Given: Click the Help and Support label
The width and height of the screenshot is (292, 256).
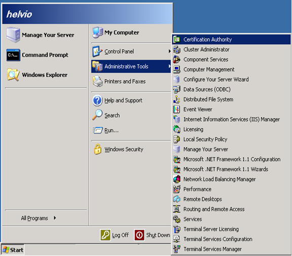Looking at the screenshot, I should click(123, 100).
